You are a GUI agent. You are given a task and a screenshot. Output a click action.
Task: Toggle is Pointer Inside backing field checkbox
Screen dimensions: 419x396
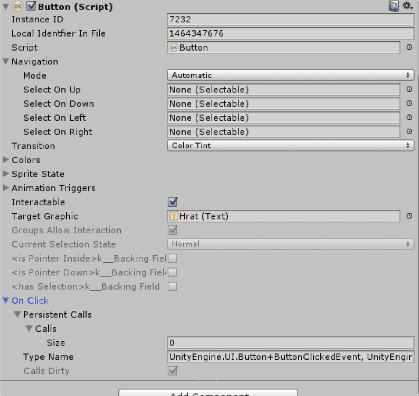[x=173, y=258]
